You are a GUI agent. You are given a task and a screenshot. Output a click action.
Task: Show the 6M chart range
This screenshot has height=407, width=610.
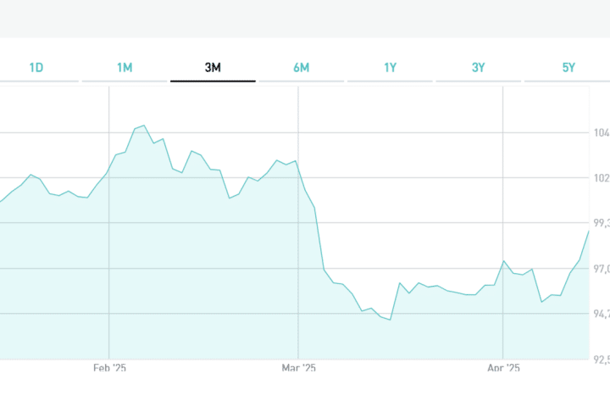pyautogui.click(x=301, y=68)
